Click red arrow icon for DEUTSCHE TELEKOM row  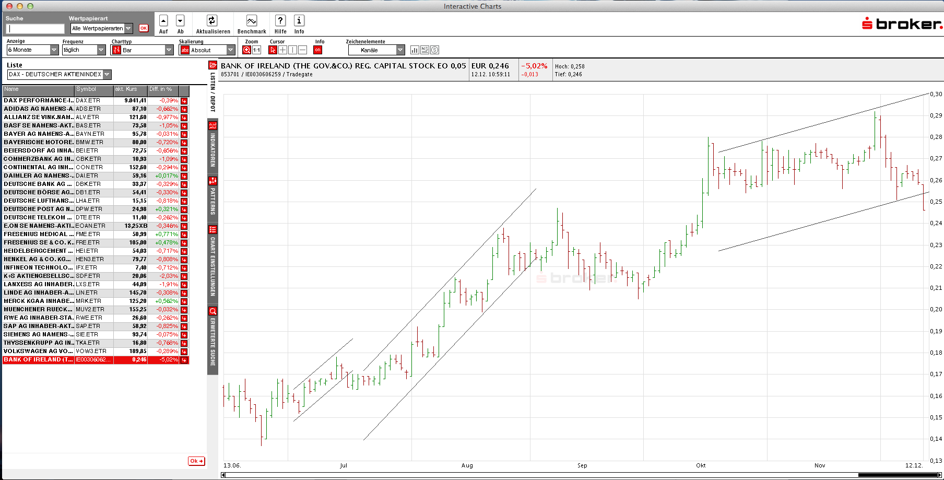[184, 218]
